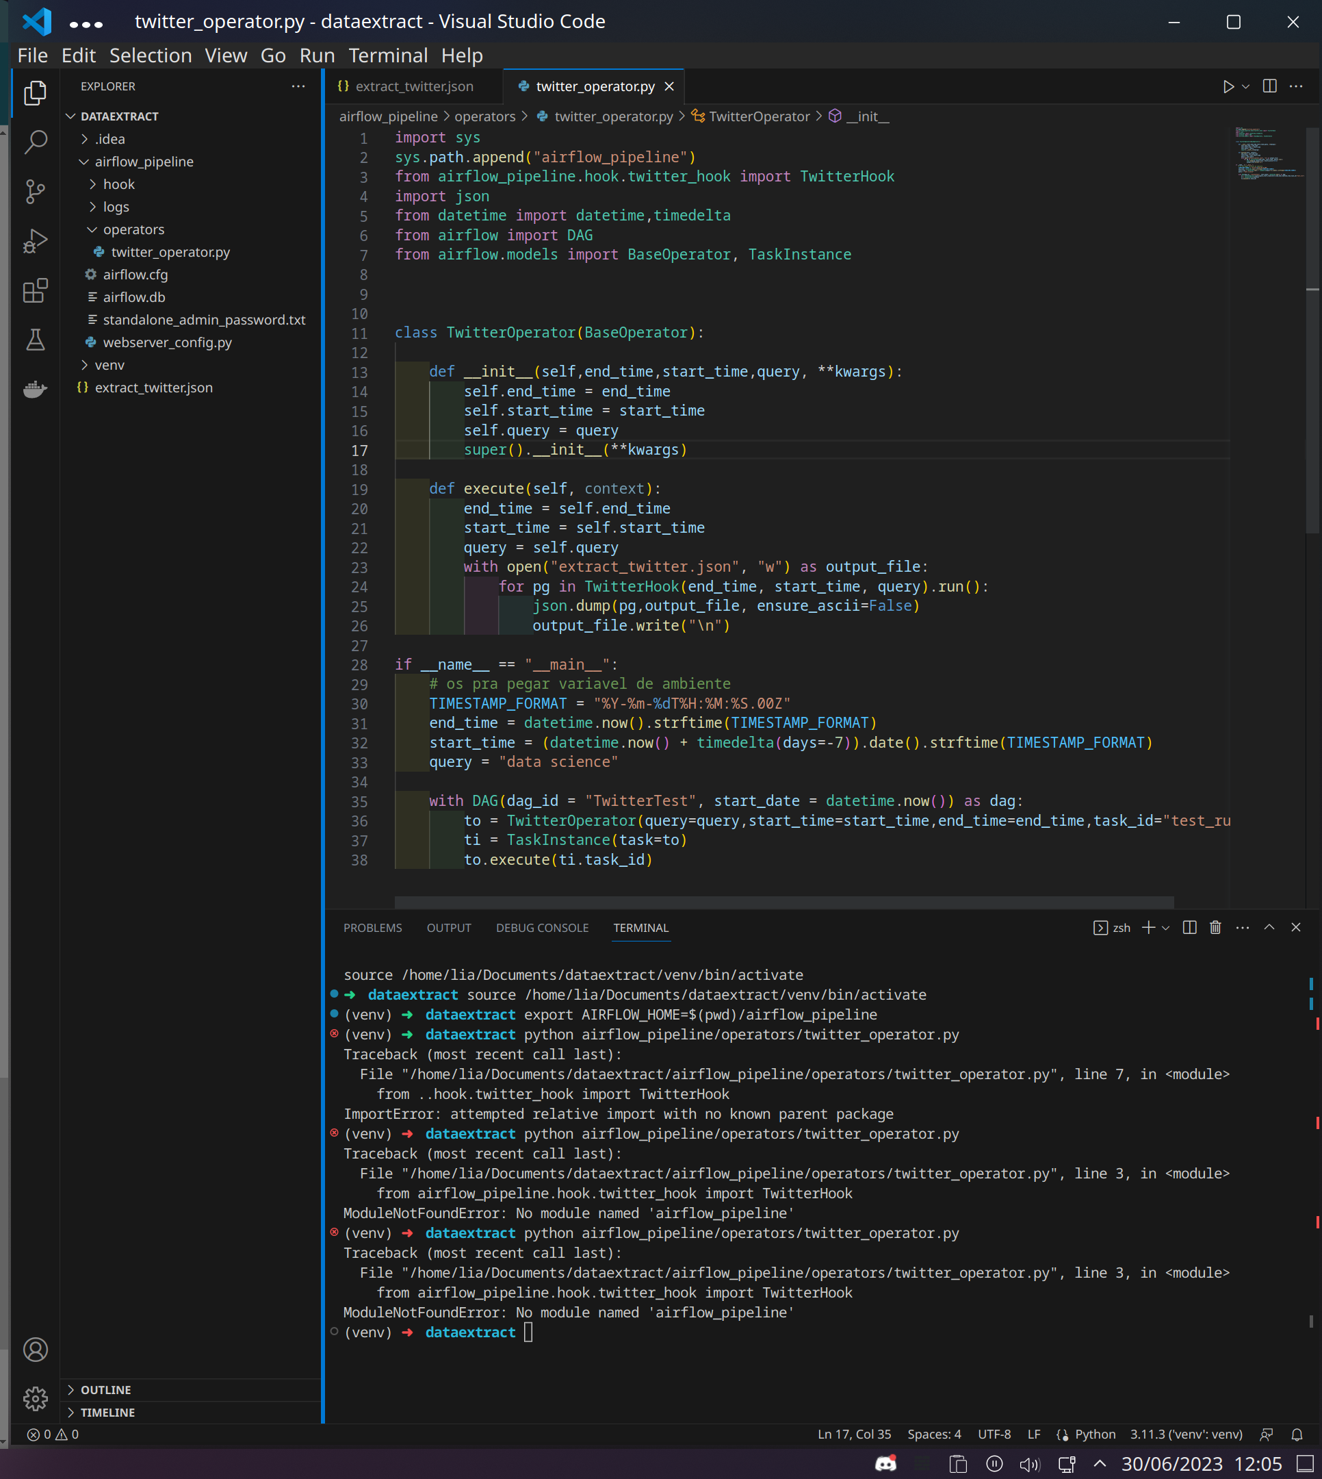Open the Help menu
Image resolution: width=1322 pixels, height=1479 pixels.
pyautogui.click(x=462, y=55)
